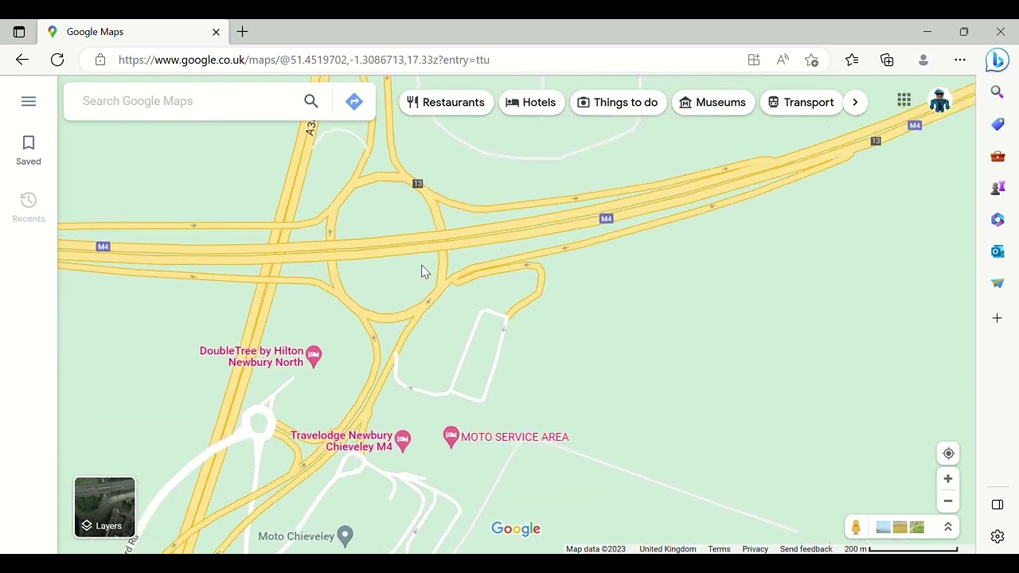Go back with the browser back arrow
This screenshot has width=1019, height=573.
[22, 60]
